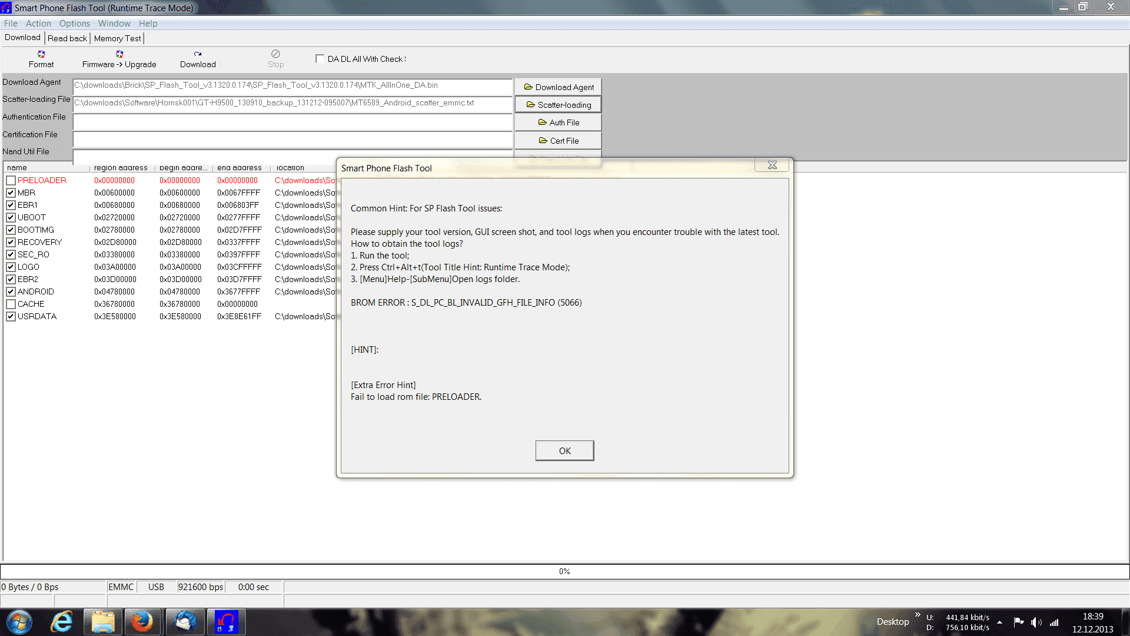This screenshot has width=1130, height=636.
Task: Click the Cert File browse button
Action: (x=558, y=141)
